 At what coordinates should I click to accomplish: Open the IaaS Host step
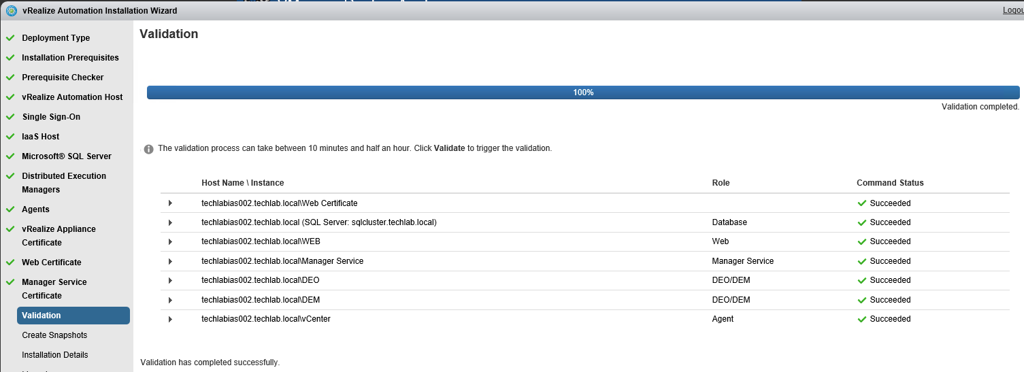click(x=40, y=137)
